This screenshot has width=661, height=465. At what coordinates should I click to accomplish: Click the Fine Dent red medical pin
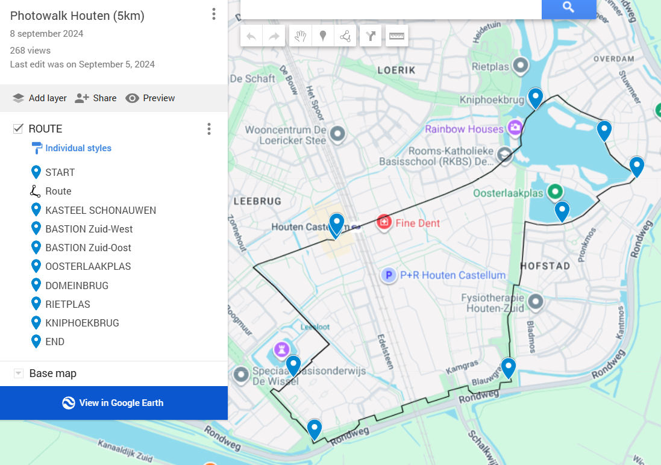click(x=384, y=222)
